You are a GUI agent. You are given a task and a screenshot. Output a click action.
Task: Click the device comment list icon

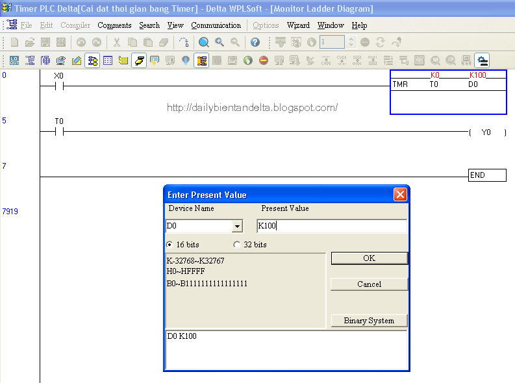61,60
